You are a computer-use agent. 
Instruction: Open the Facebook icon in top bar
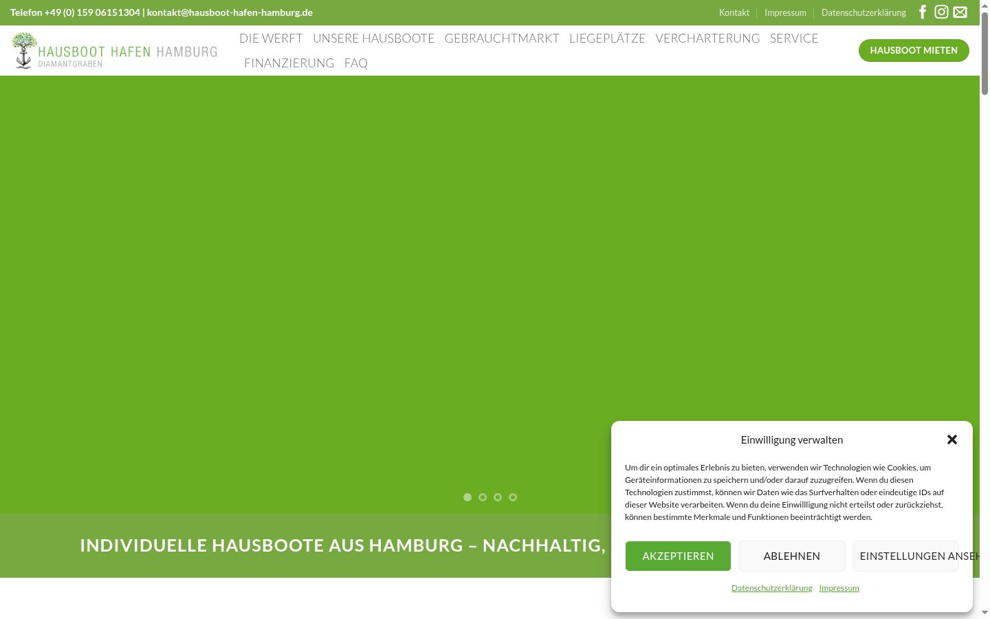coord(923,12)
